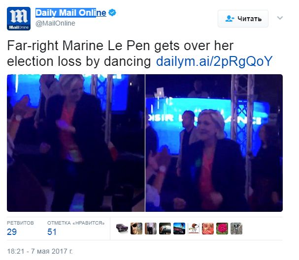Open the man-in-car liker avatar

click(165, 229)
